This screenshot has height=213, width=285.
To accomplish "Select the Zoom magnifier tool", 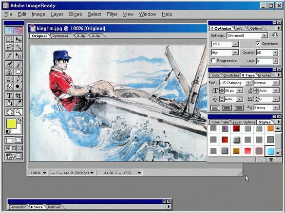I will pyautogui.click(x=18, y=112).
